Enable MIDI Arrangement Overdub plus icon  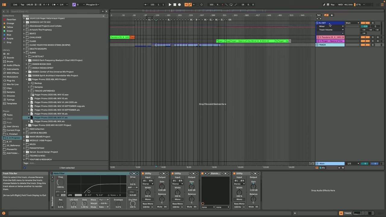(186, 5)
